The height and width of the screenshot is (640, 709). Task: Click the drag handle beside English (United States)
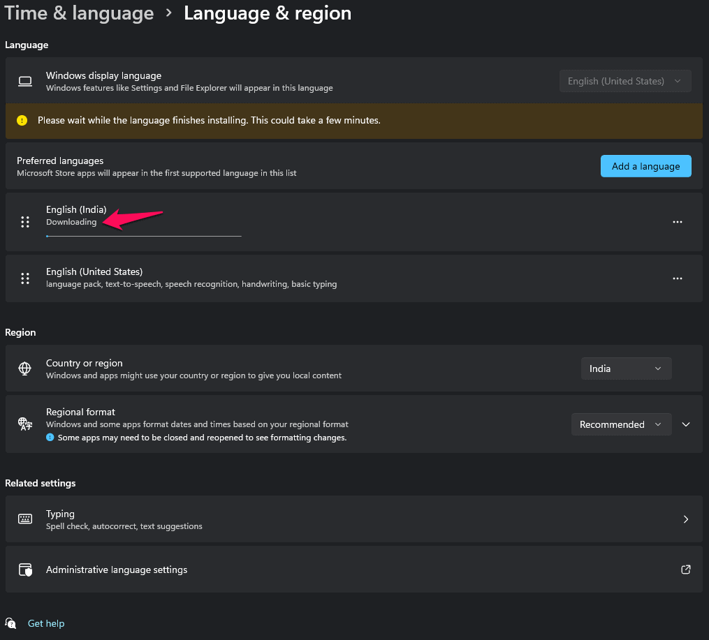[x=25, y=278]
